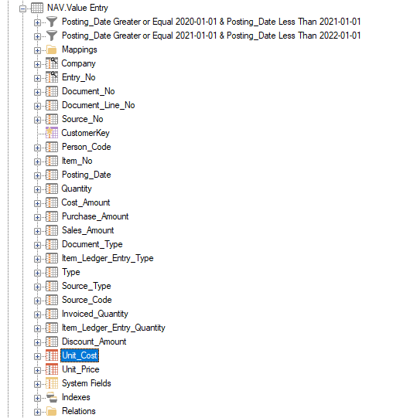
Task: Click the CustomerKey starred field icon
Action: (52, 133)
